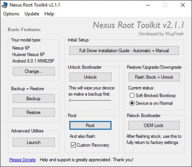Click the Change... model type button
Viewport: 192px width, 167px height.
[x=34, y=71]
